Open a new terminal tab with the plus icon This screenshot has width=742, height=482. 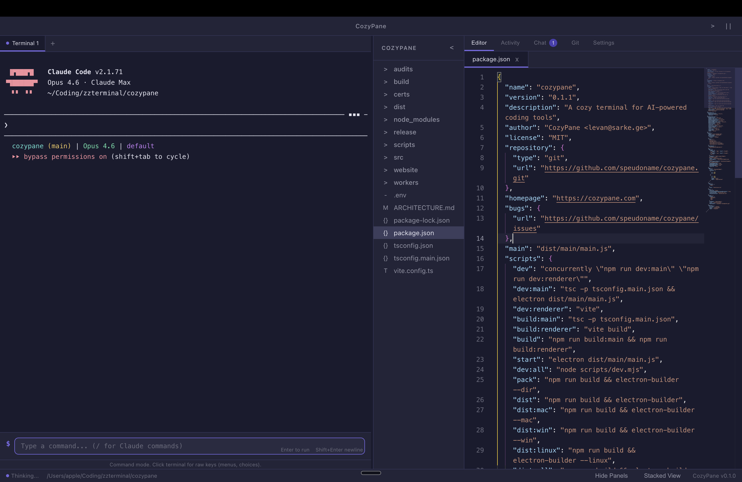[x=53, y=44]
